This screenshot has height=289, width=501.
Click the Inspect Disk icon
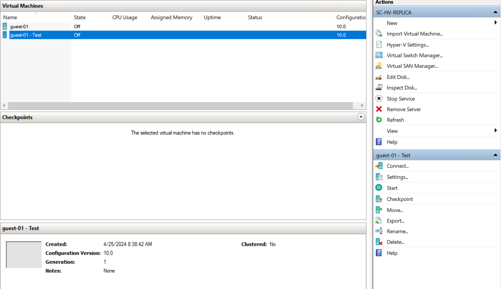click(379, 87)
